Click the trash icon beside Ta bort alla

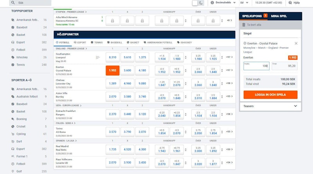click(x=244, y=25)
